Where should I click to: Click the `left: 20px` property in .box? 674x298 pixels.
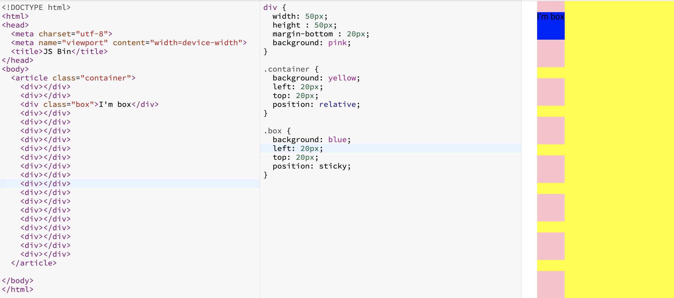coord(298,148)
